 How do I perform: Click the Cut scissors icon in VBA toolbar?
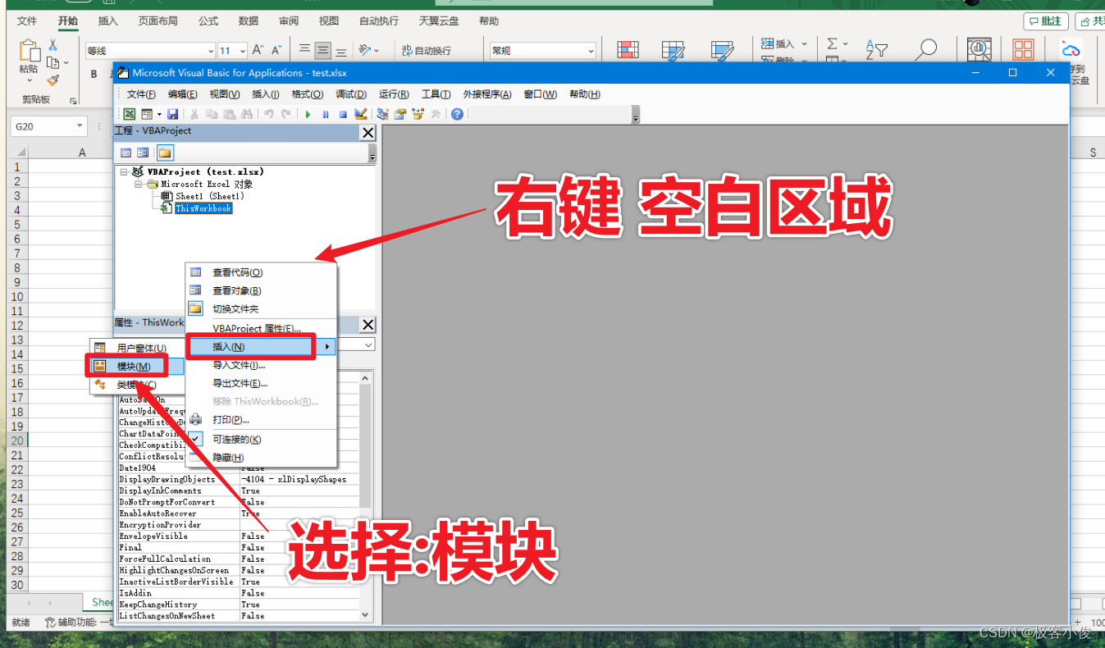(194, 114)
